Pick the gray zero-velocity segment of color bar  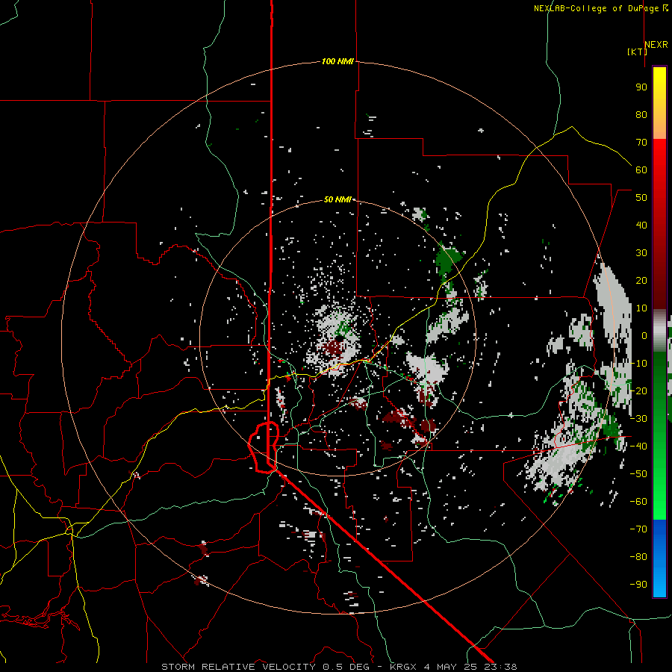pyautogui.click(x=659, y=331)
